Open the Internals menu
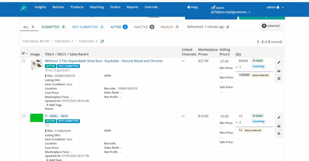The height and width of the screenshot is (161, 309). coord(151,7)
